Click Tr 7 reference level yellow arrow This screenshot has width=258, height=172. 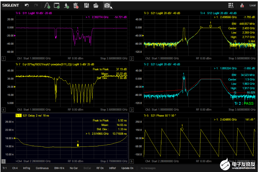tap(15, 87)
